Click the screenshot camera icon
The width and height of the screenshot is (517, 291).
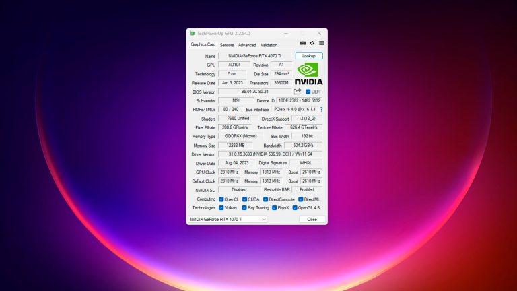tap(303, 43)
